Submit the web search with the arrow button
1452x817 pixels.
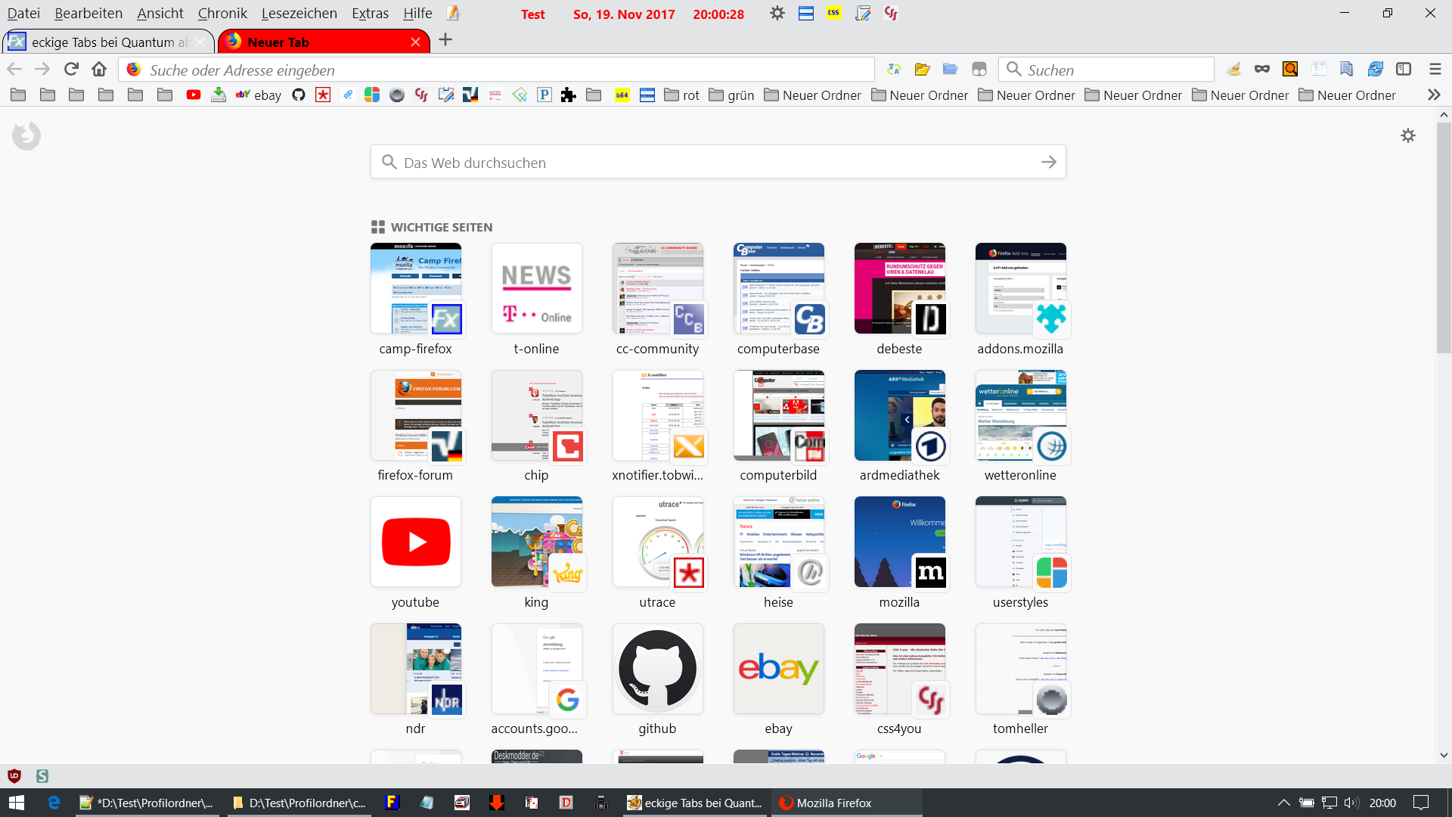(x=1048, y=163)
